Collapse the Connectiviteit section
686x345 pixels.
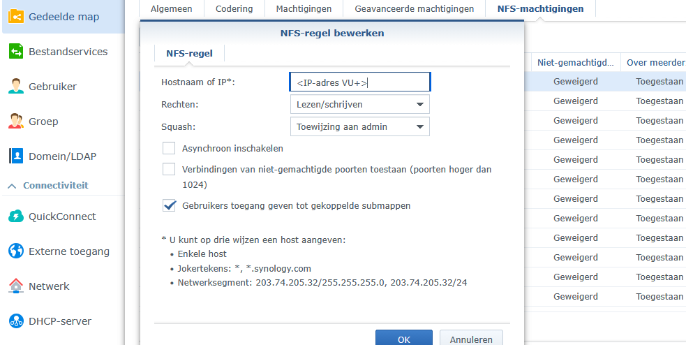pyautogui.click(x=13, y=186)
